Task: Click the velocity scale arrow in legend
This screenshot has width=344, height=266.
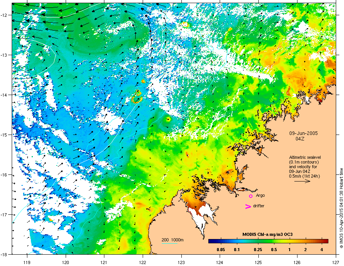Action: point(302,181)
